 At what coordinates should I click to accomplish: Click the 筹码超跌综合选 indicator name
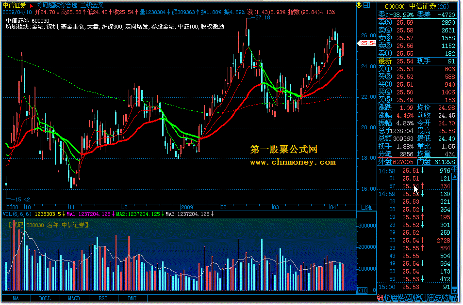57,5
